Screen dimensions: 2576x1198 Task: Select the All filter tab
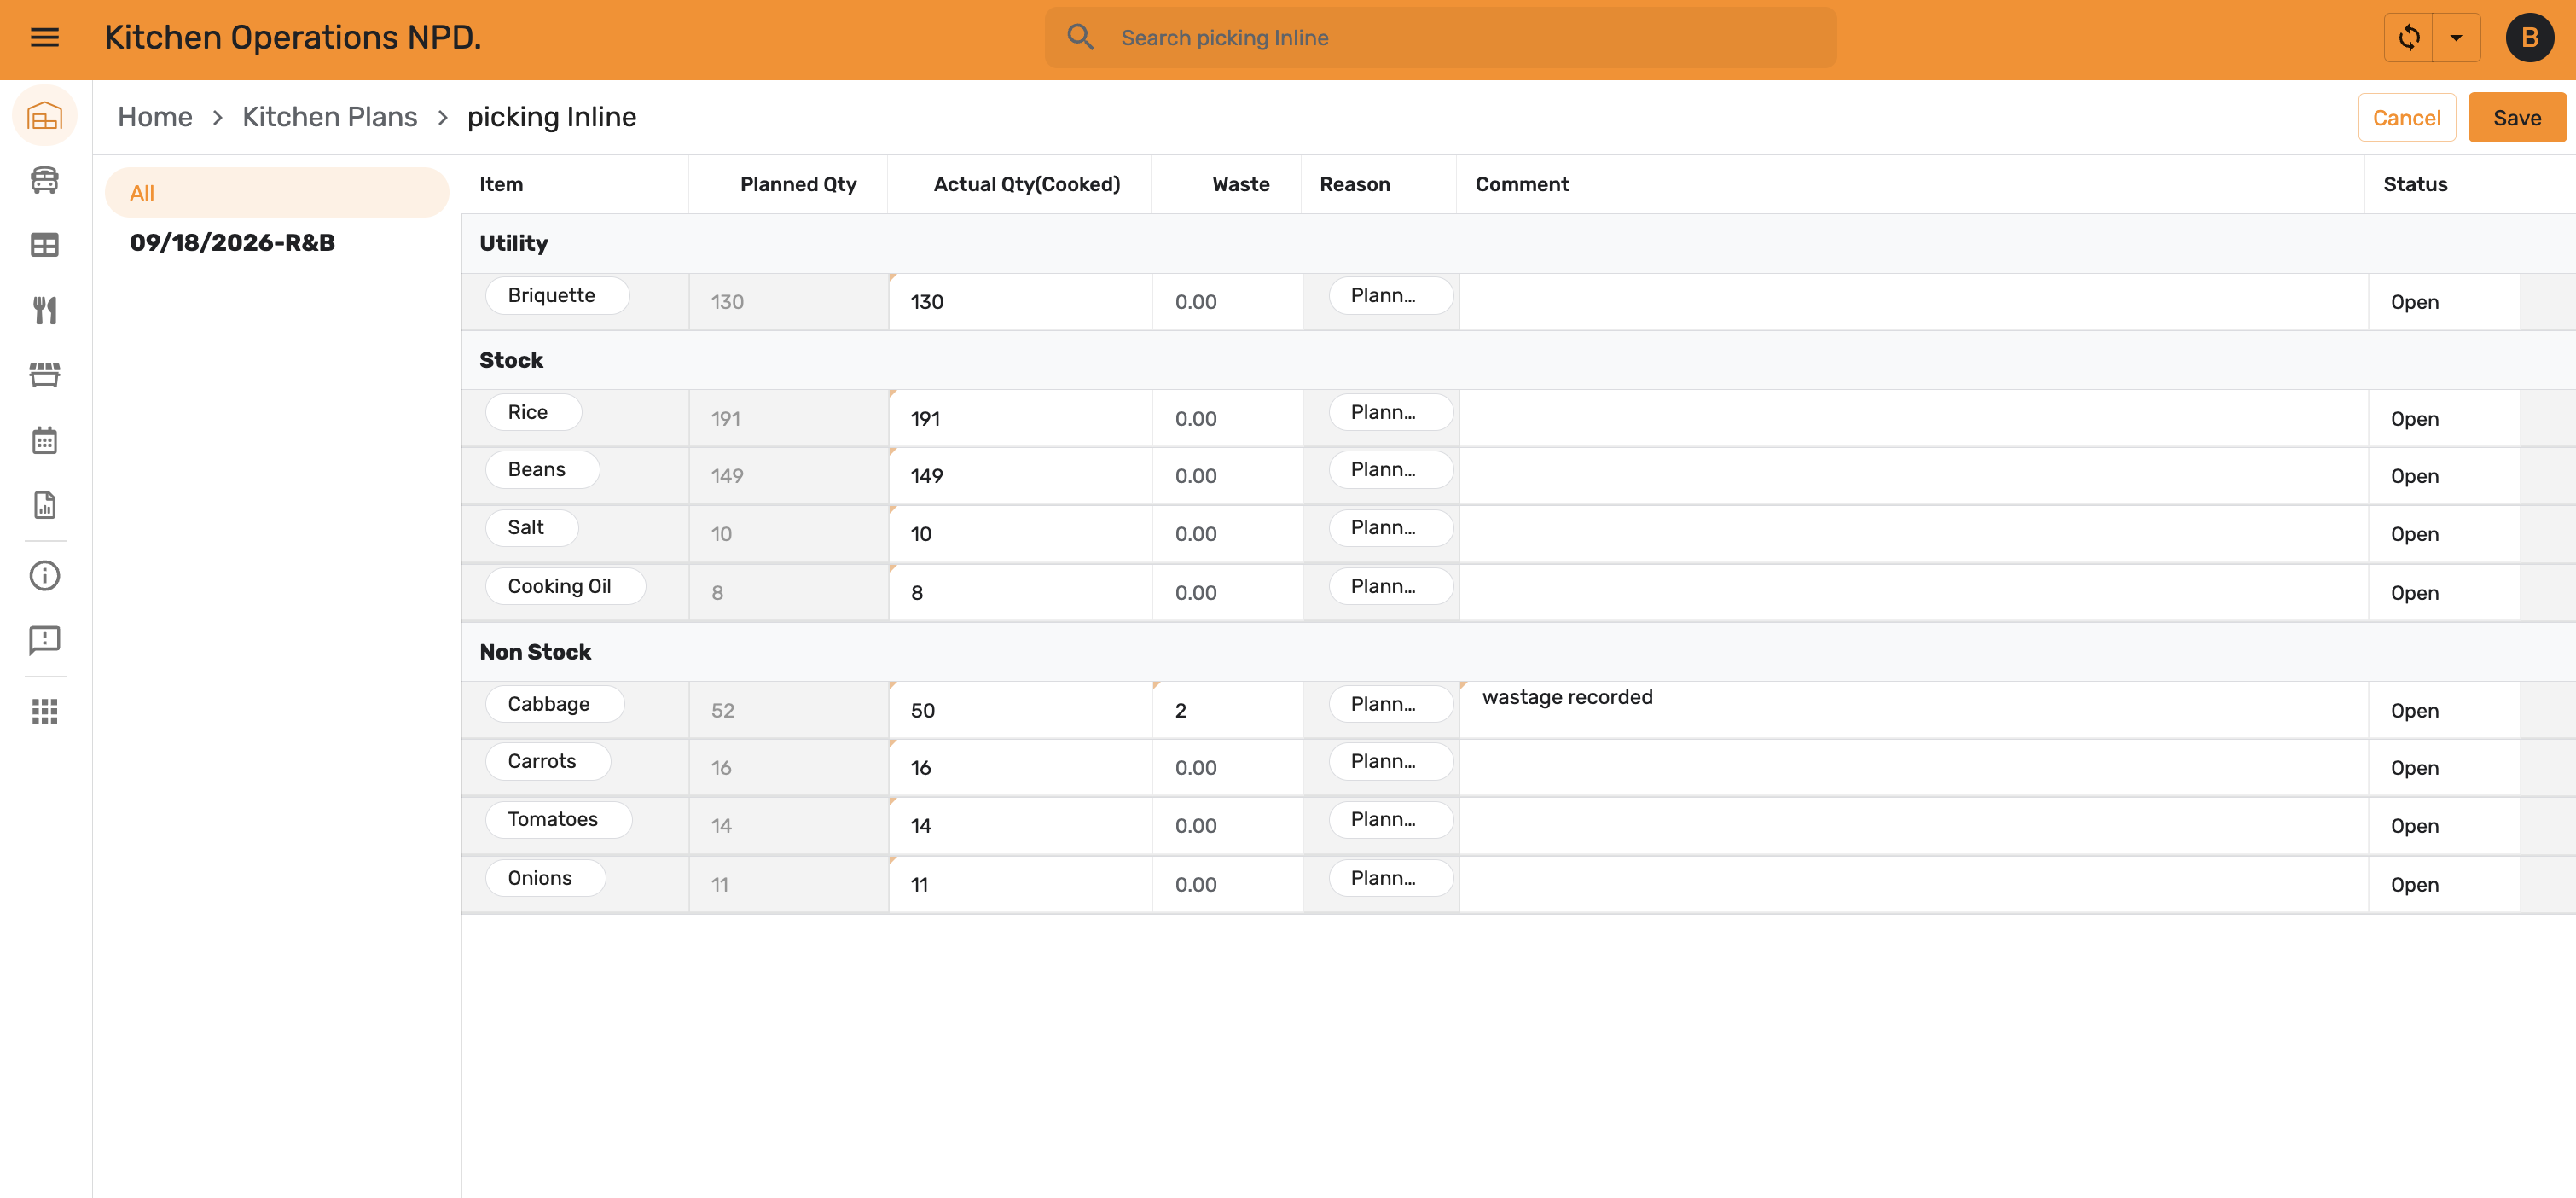coord(277,193)
